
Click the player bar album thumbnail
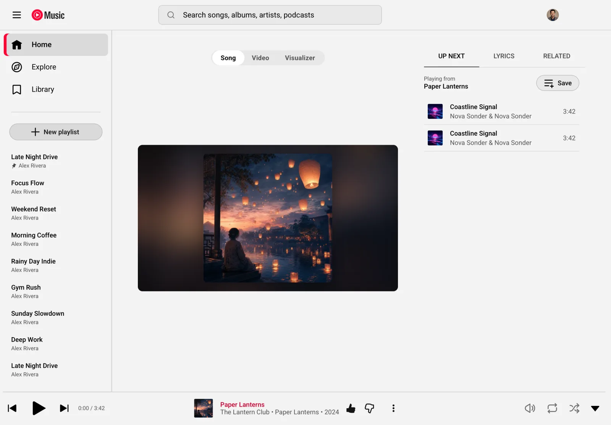click(204, 408)
